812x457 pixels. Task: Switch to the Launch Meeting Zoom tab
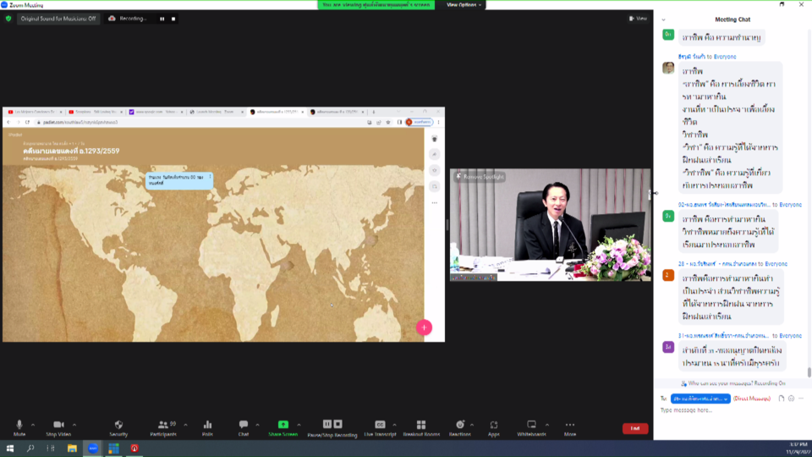(x=217, y=112)
